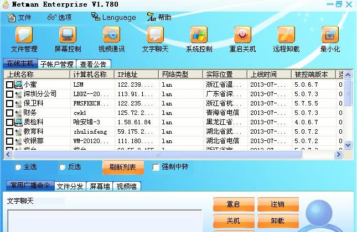Open the 屏幕墙 screen wall tab
This screenshot has width=357, height=232.
(100, 186)
